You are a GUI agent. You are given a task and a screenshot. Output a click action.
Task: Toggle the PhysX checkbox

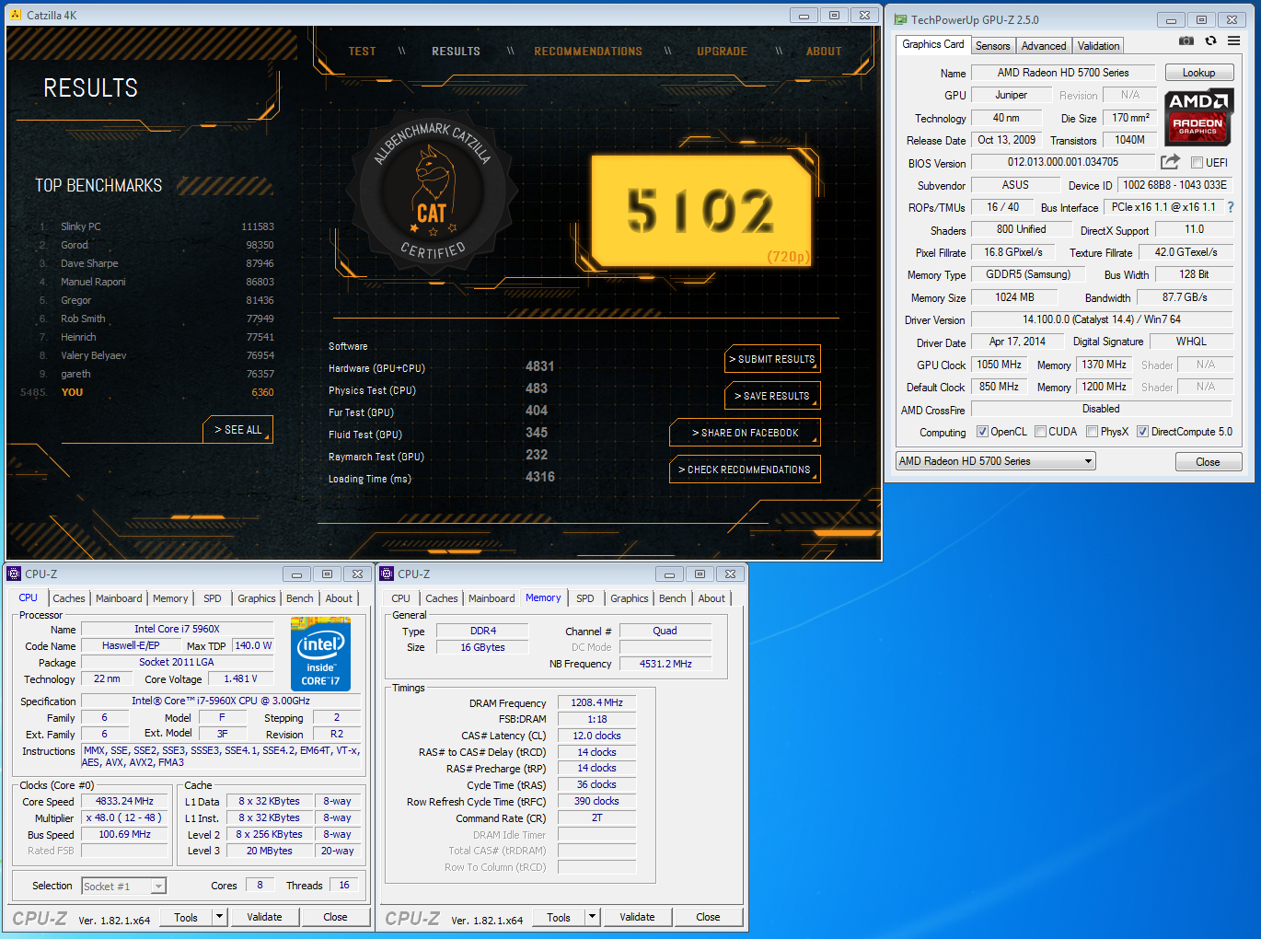click(1092, 432)
